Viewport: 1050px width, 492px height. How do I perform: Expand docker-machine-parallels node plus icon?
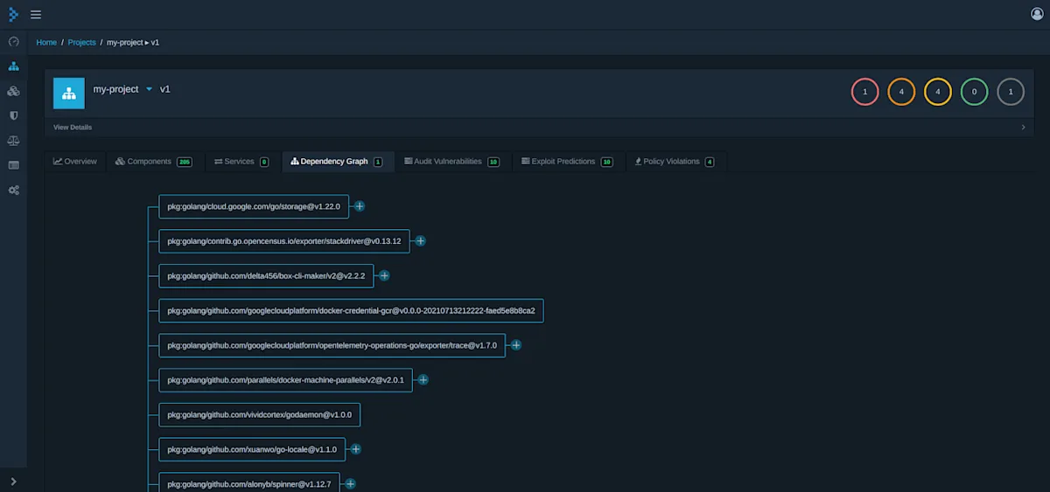[423, 380]
